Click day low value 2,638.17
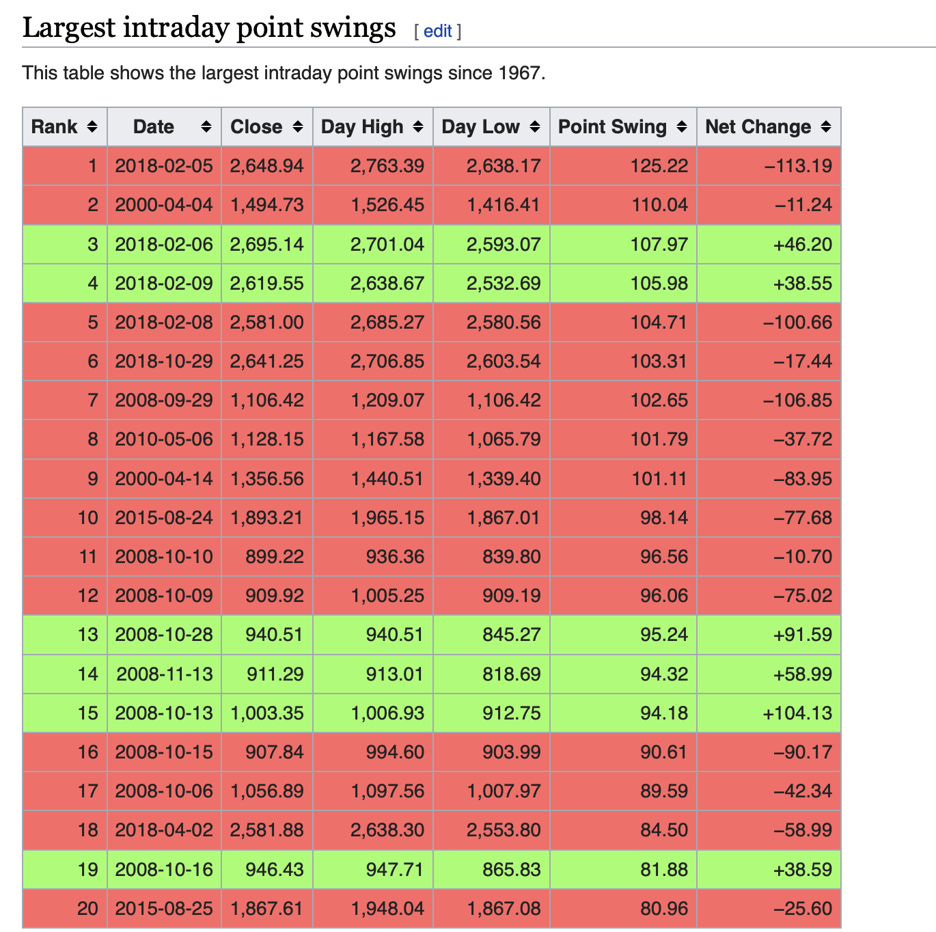The width and height of the screenshot is (936, 932). pos(504,166)
